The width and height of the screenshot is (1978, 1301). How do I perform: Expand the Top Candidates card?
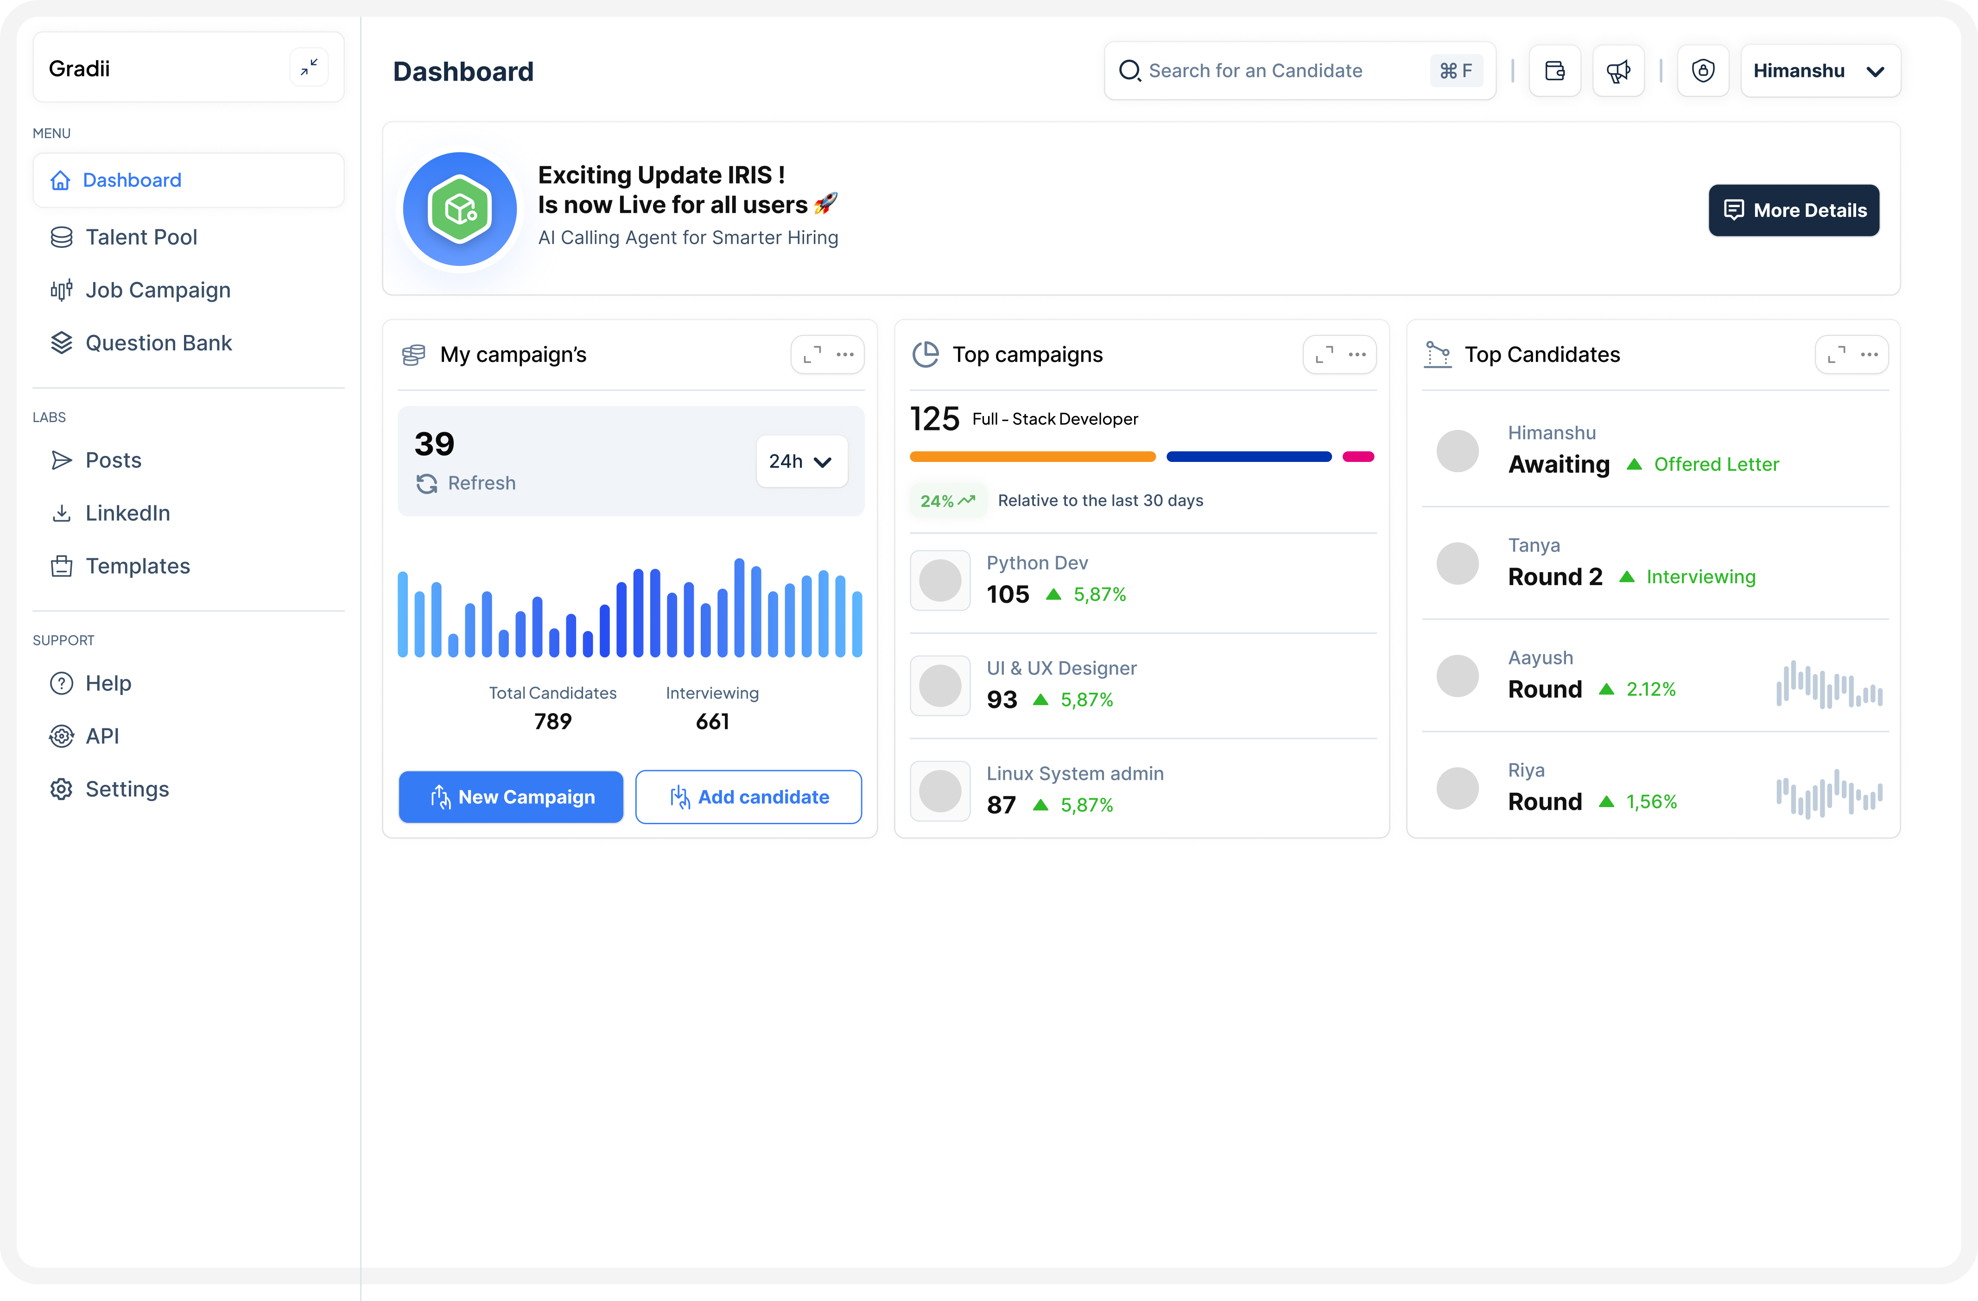click(x=1836, y=355)
